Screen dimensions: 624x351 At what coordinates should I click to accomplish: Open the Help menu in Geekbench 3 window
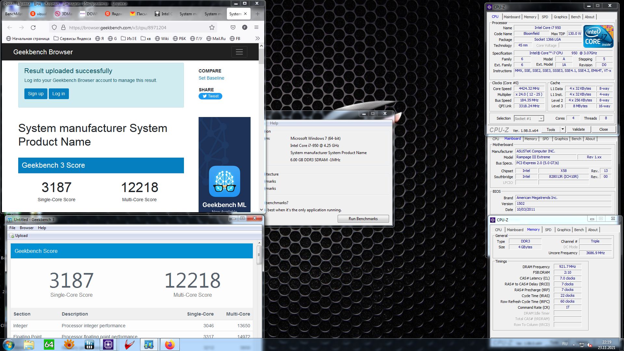(42, 228)
